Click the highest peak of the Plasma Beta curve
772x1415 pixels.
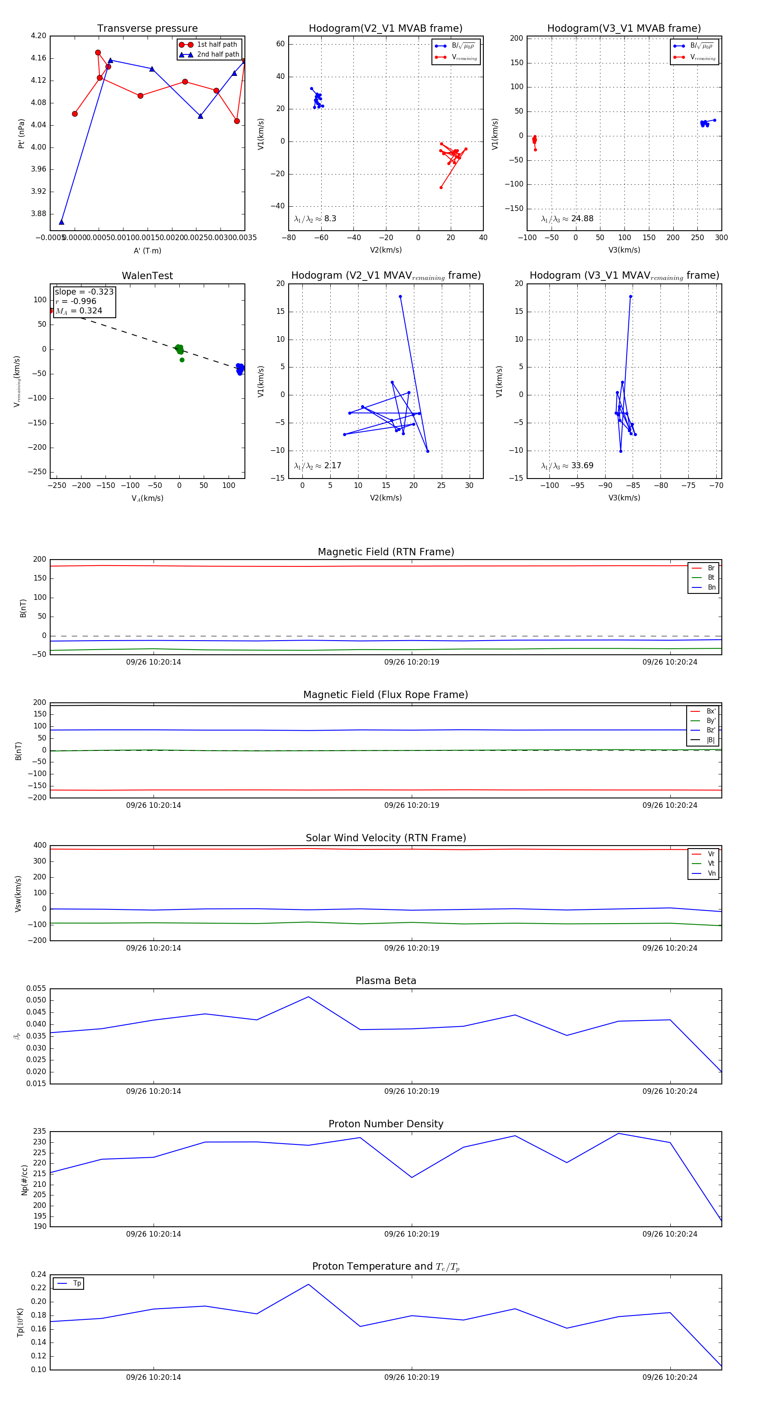[308, 997]
